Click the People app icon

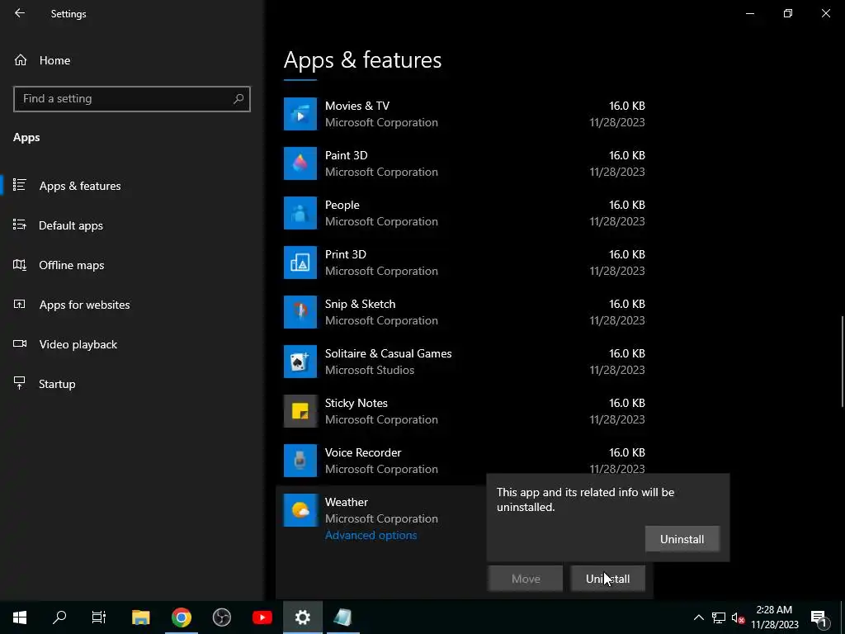click(300, 213)
